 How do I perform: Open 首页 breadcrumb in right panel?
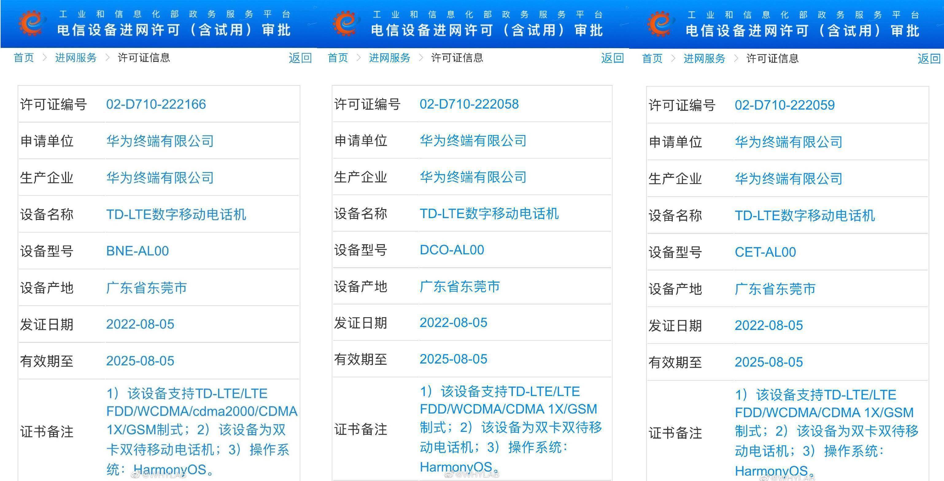click(x=653, y=59)
